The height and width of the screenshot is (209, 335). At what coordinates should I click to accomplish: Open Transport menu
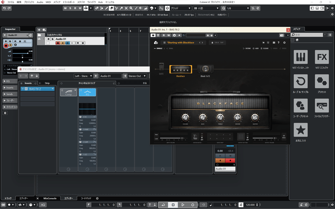pyautogui.click(x=69, y=2)
